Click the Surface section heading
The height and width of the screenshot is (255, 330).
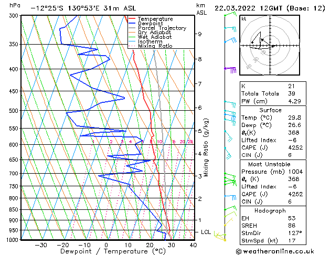tap(270, 110)
